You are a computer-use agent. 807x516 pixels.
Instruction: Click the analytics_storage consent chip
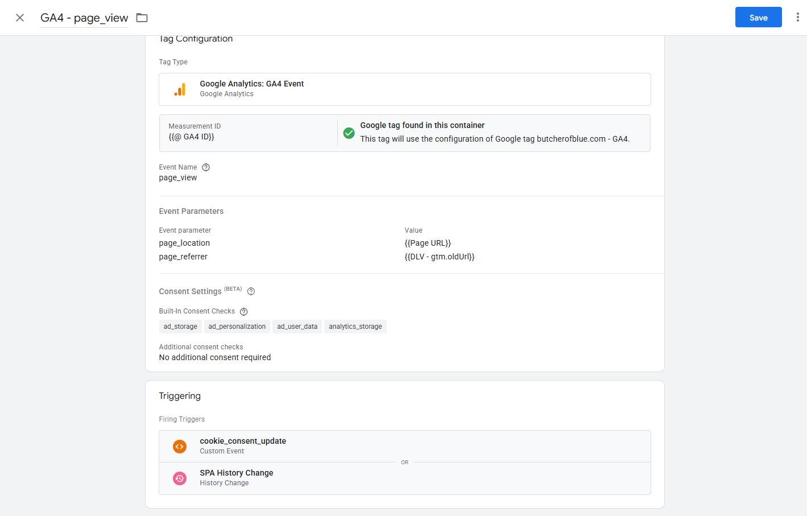[x=355, y=327]
